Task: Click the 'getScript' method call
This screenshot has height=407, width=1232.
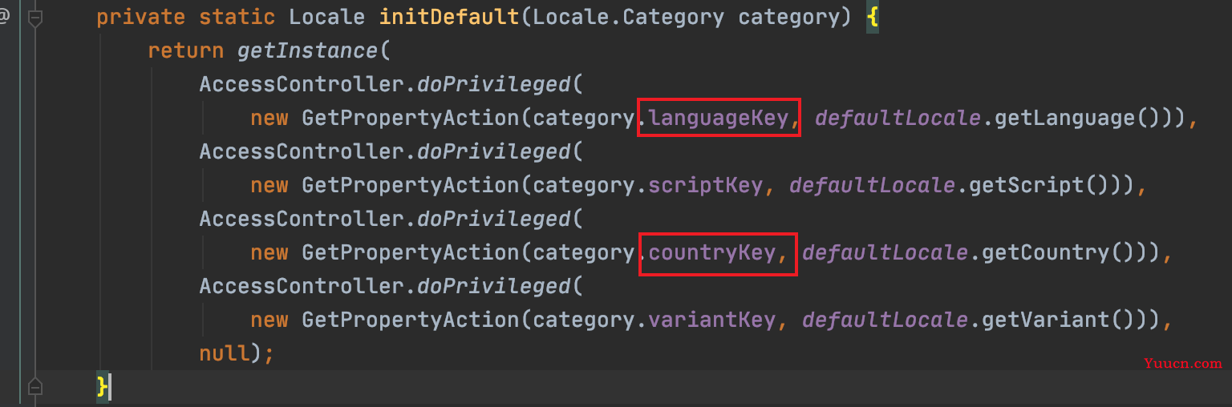Action: pos(1027,185)
